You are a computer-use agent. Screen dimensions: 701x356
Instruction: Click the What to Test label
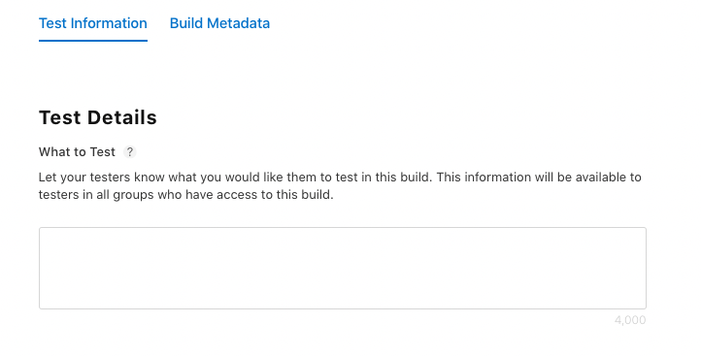click(77, 152)
